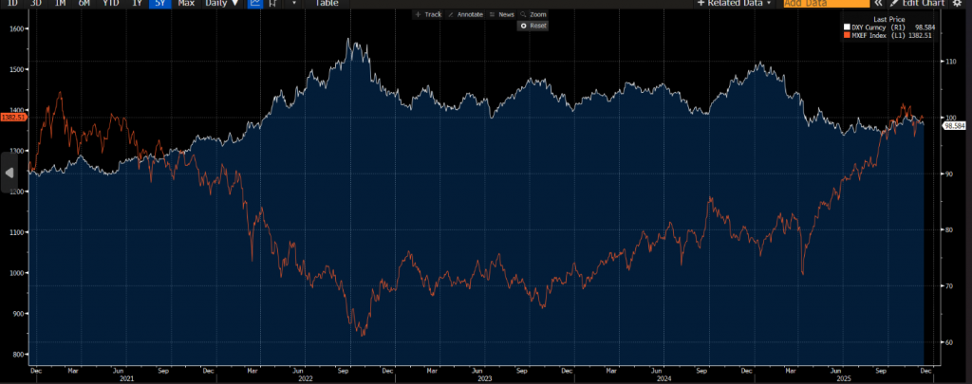The height and width of the screenshot is (384, 972).
Task: Choose the Annotate pencil tool
Action: point(465,15)
